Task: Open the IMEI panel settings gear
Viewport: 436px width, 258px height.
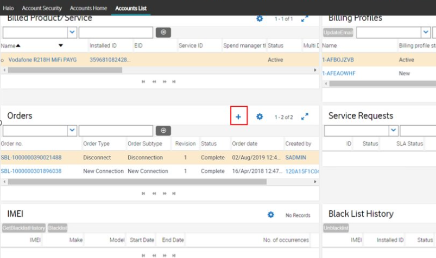Action: [x=271, y=215]
